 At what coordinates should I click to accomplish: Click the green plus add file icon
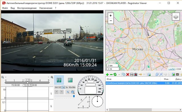(x=107, y=75)
